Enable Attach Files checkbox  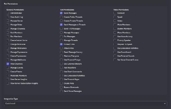tap(61, 48)
